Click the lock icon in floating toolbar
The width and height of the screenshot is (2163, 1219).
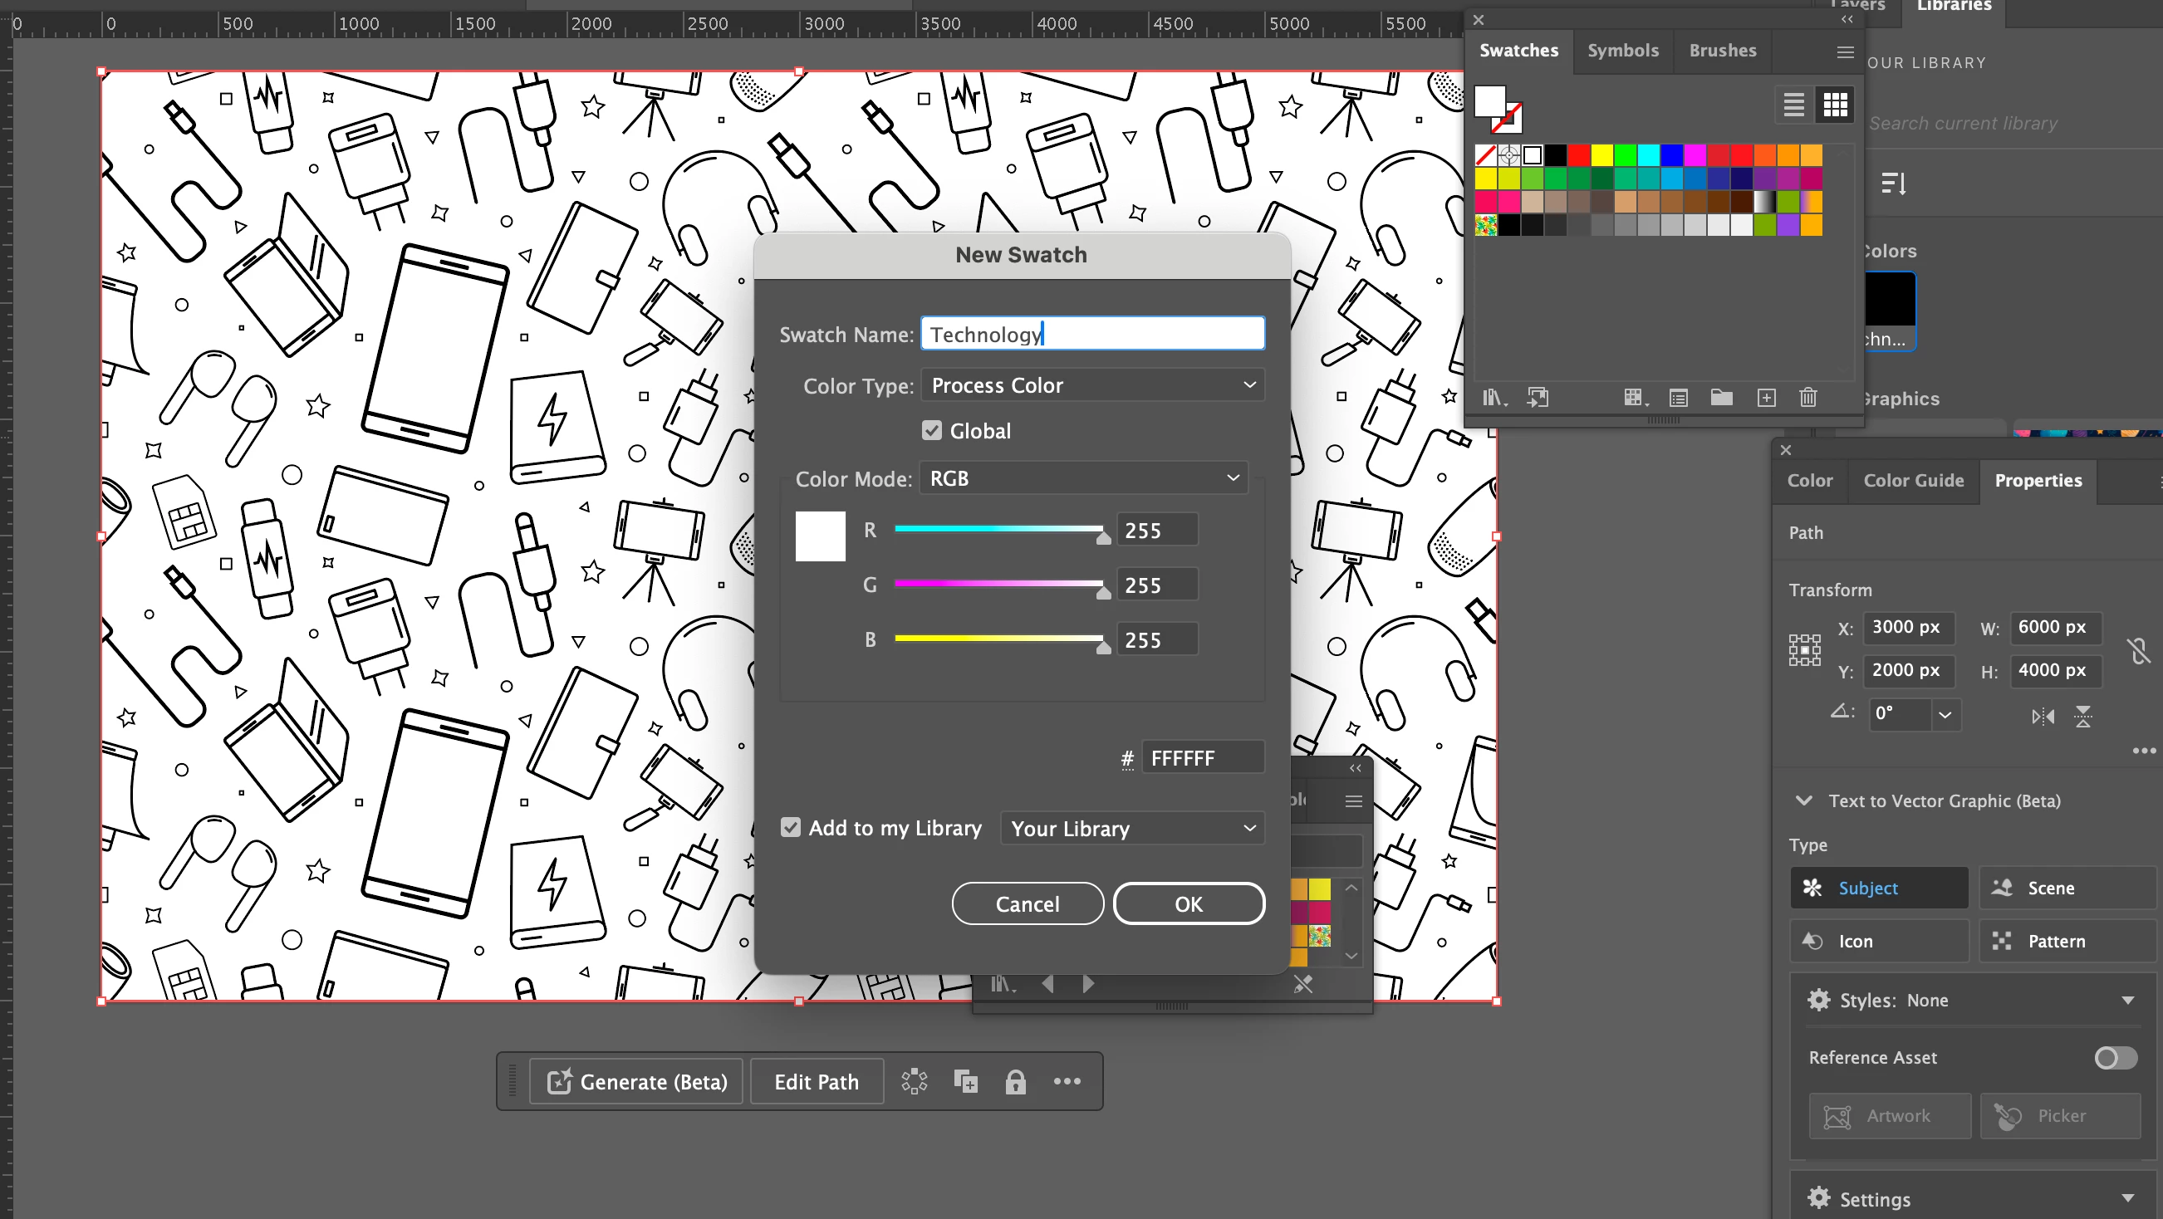[x=1015, y=1081]
